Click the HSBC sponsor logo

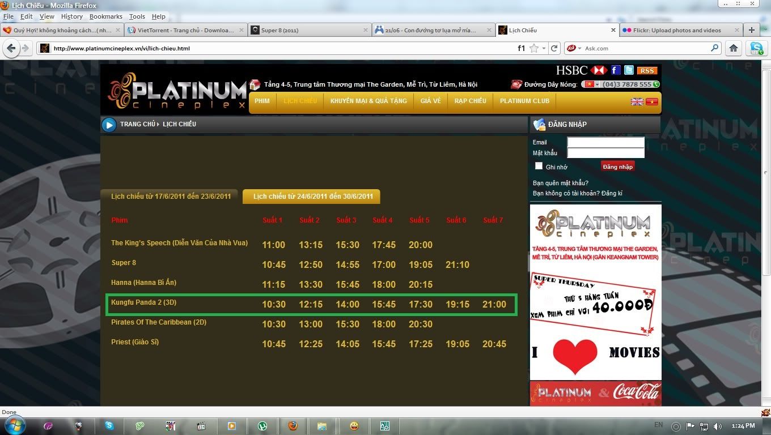click(x=581, y=70)
